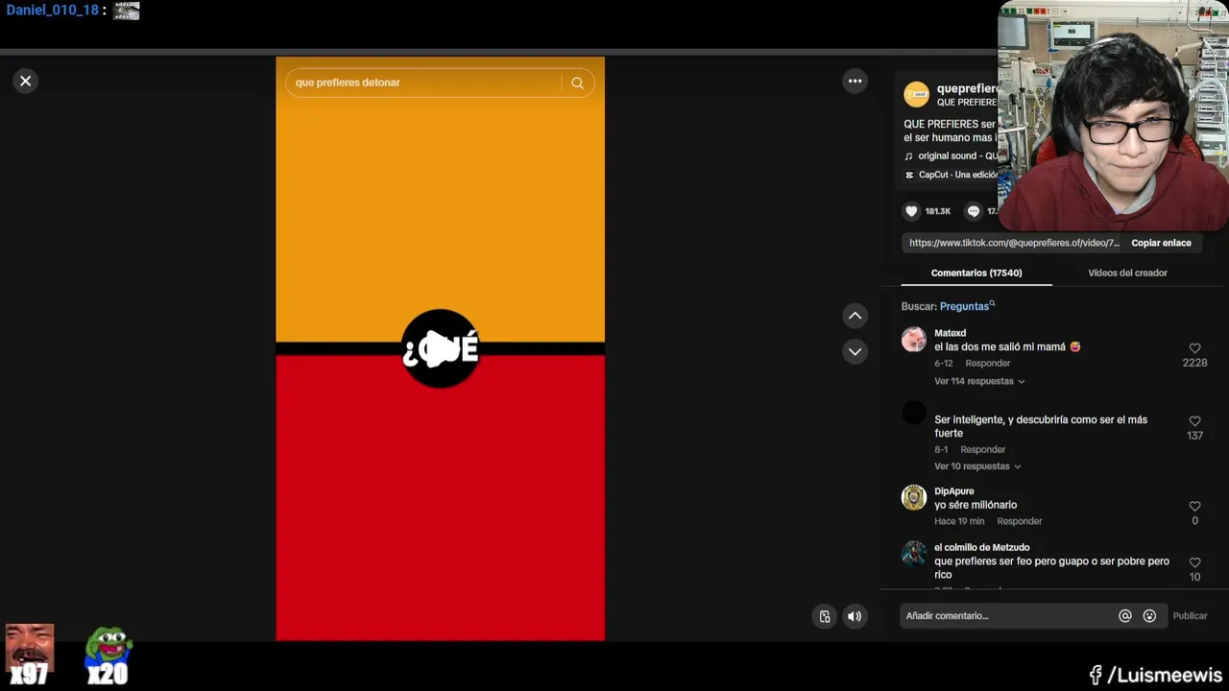The width and height of the screenshot is (1229, 691).
Task: Click username 'Matexd'
Action: coord(950,333)
